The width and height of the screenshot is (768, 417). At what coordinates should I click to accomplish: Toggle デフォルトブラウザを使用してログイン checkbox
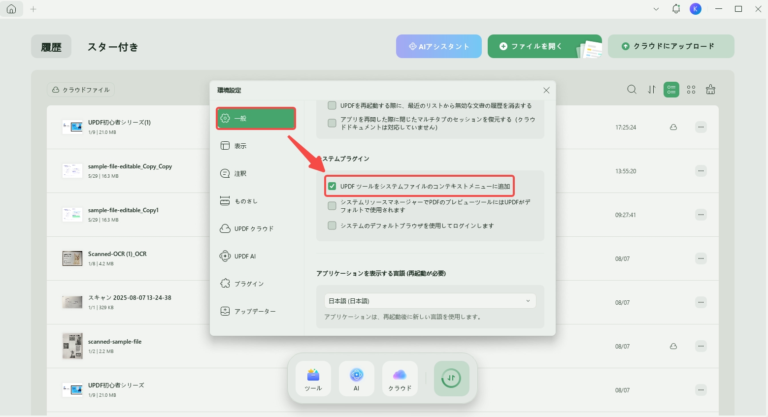(x=332, y=225)
